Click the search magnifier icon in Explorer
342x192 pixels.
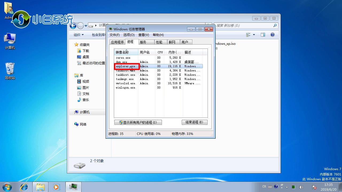coord(275,26)
